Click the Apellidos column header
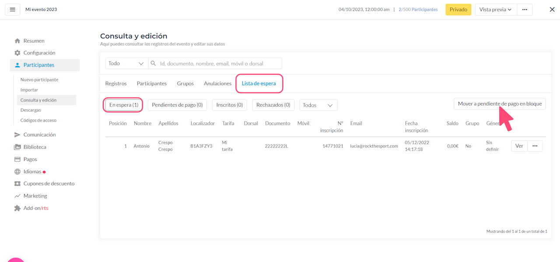Image resolution: width=560 pixels, height=262 pixels. tap(168, 123)
